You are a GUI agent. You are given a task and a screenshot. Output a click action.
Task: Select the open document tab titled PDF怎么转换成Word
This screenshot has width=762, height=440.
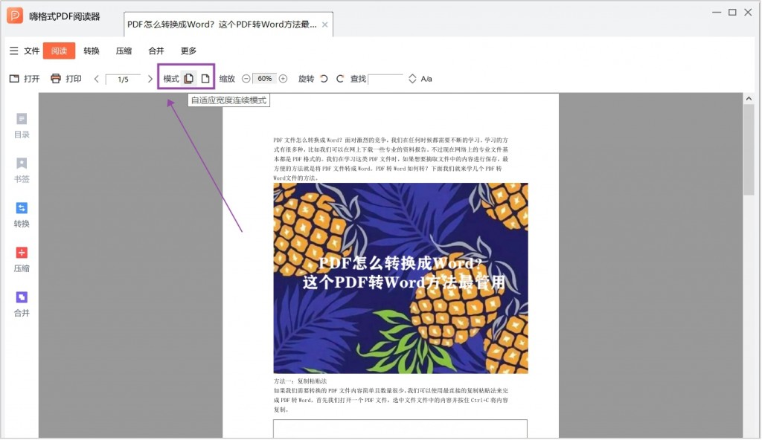tap(222, 25)
